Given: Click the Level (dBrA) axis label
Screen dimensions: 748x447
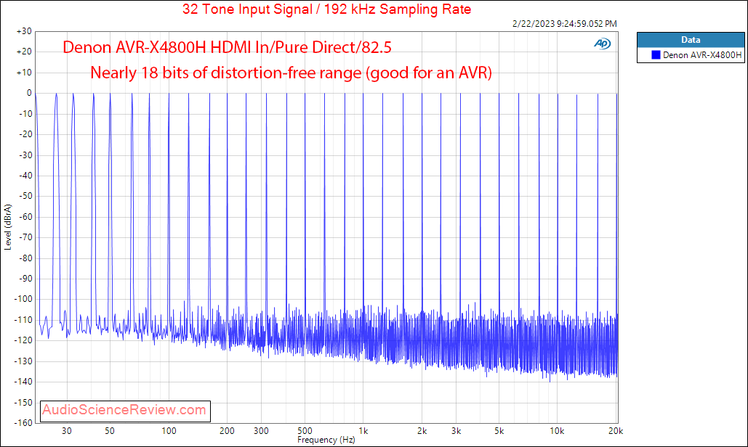Looking at the screenshot, I should tap(7, 227).
